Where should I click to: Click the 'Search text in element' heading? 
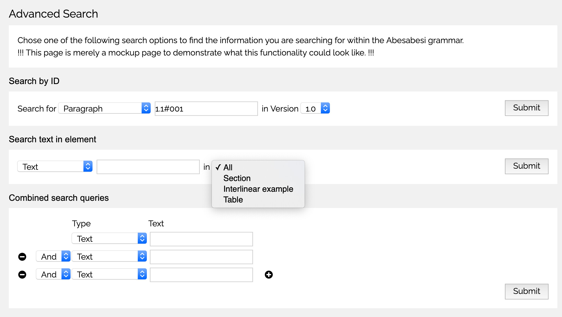[x=52, y=139]
